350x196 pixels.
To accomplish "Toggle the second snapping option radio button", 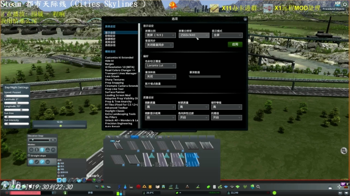I will tap(59, 166).
